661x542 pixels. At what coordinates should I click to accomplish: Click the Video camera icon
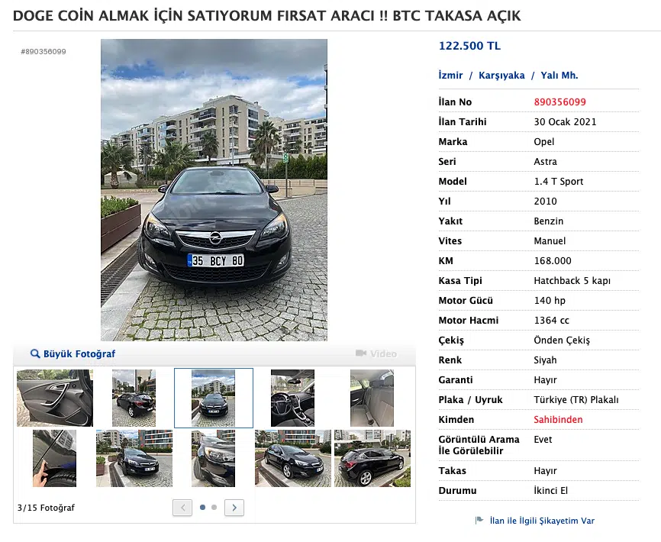pyautogui.click(x=362, y=354)
